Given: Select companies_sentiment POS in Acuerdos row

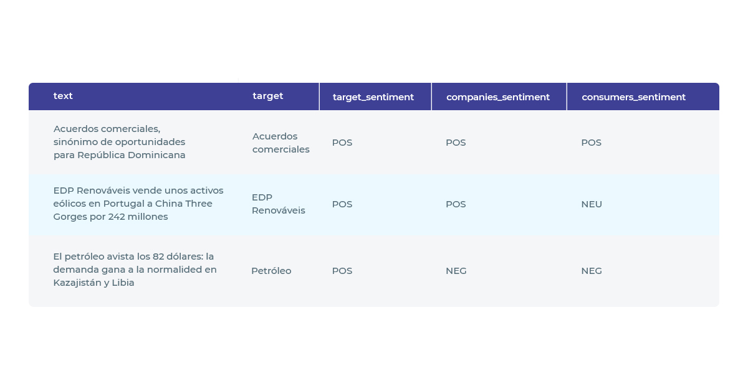Looking at the screenshot, I should [456, 143].
